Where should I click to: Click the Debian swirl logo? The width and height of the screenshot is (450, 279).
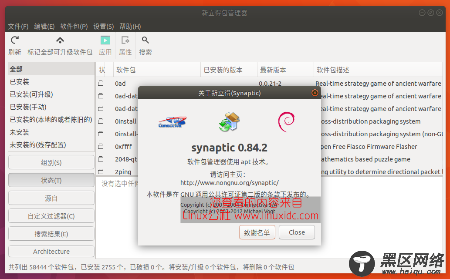click(x=286, y=122)
